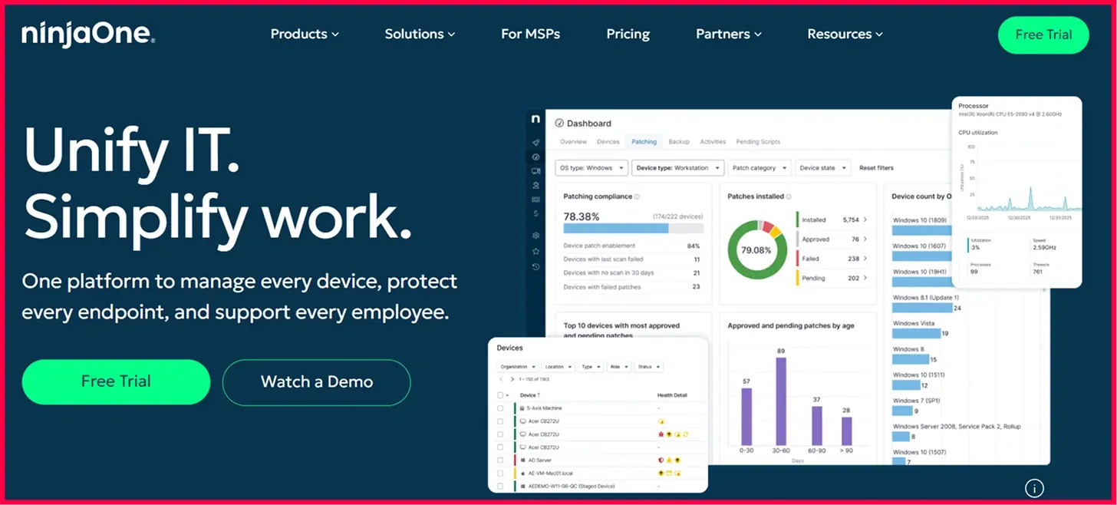
Task: Open the history clock icon in sidebar
Action: [535, 266]
